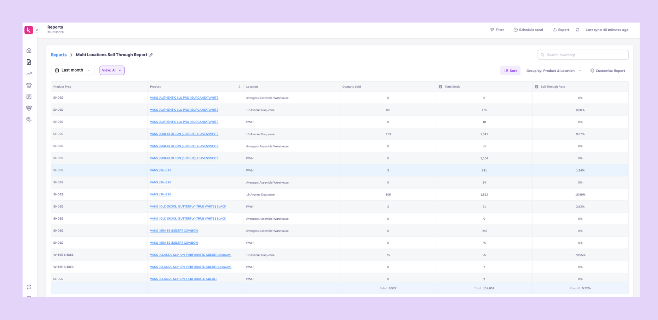Click the 2,641 total stock cell
The height and width of the screenshot is (320, 658).
(x=484, y=134)
